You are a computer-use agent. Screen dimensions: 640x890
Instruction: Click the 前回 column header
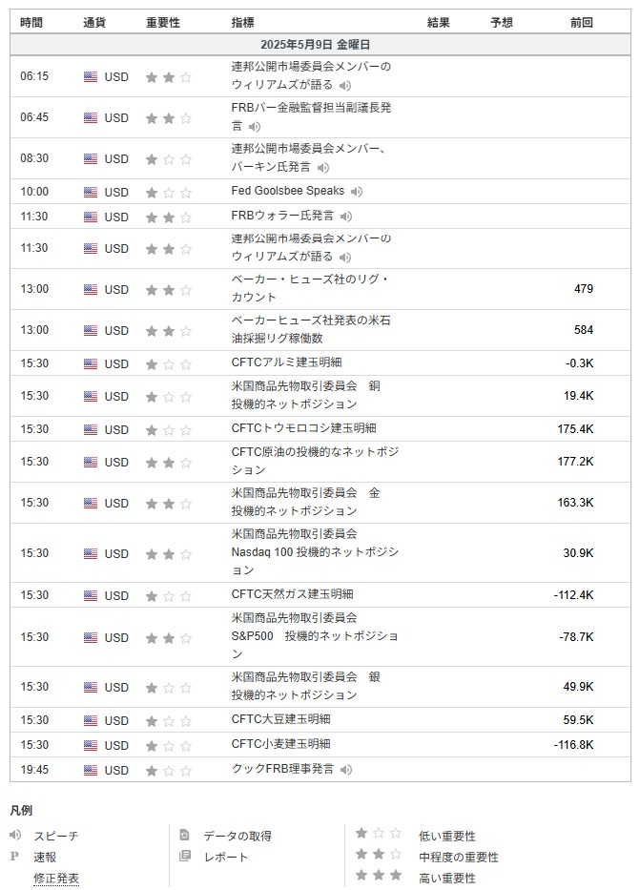tap(581, 22)
